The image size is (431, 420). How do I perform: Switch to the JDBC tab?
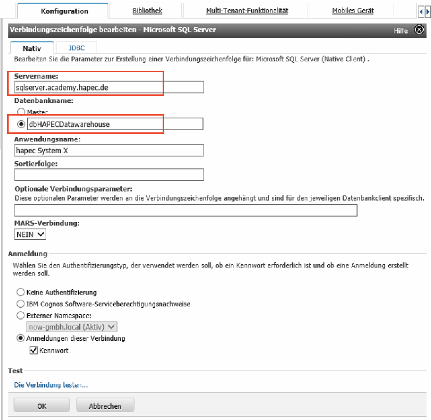(x=76, y=48)
